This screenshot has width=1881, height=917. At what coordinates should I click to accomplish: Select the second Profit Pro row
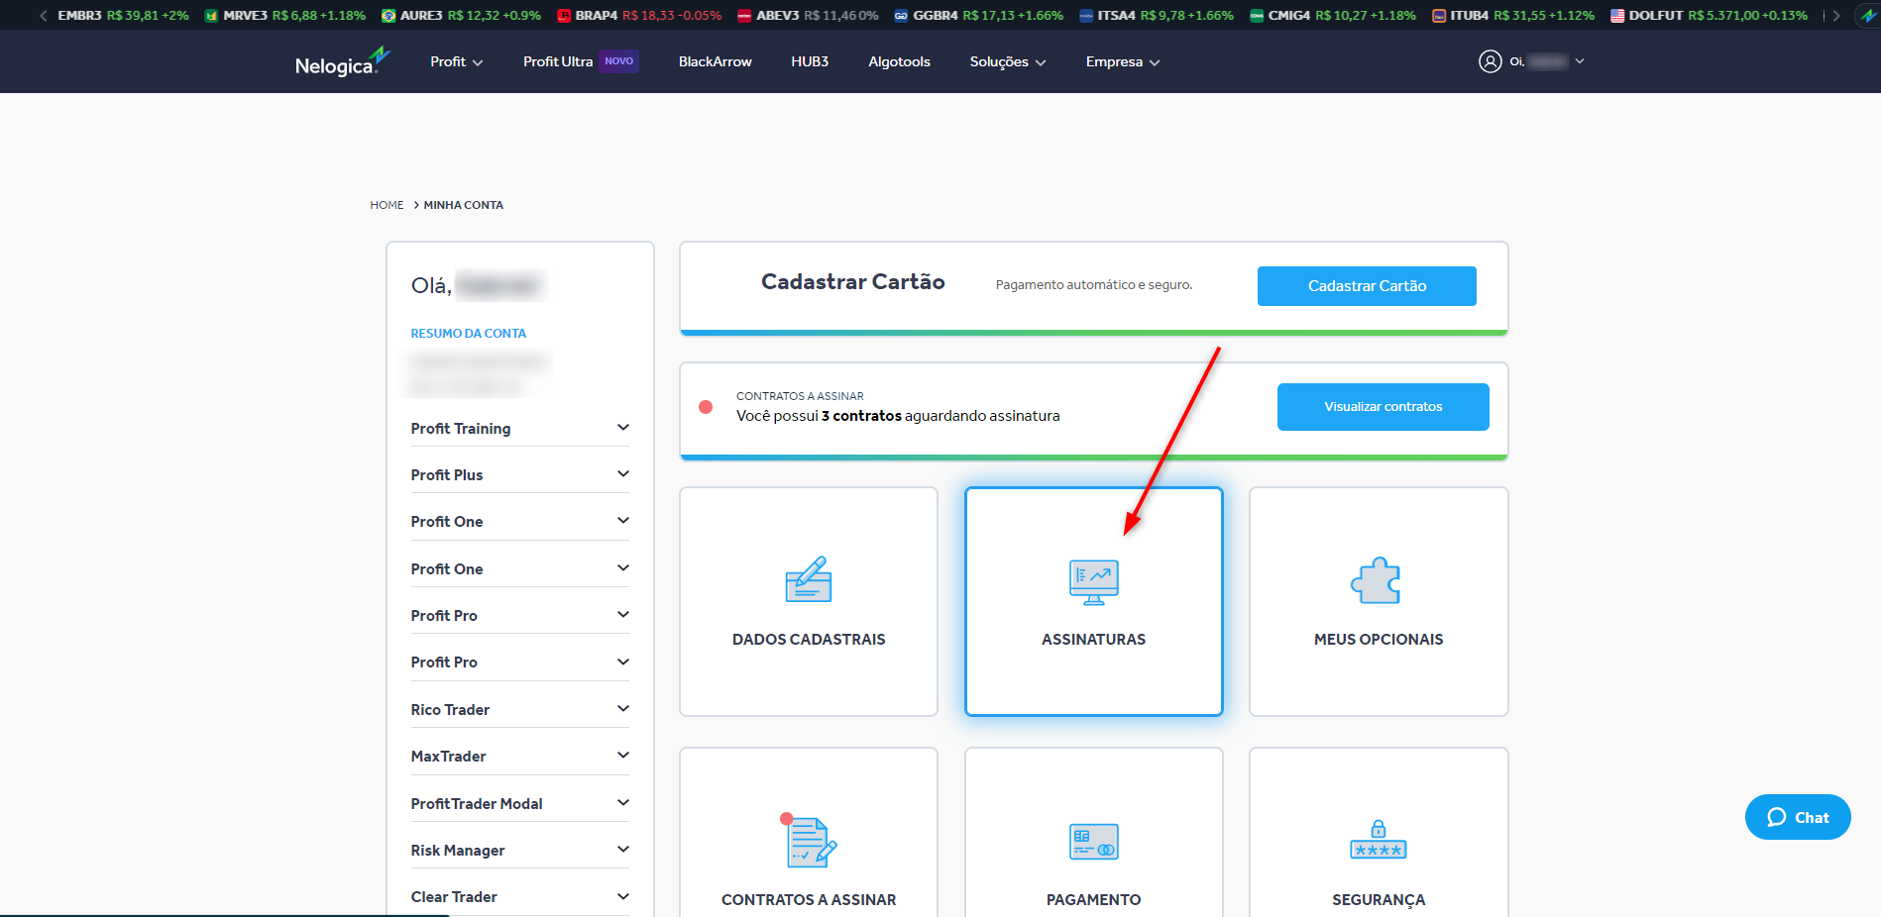pyautogui.click(x=520, y=662)
